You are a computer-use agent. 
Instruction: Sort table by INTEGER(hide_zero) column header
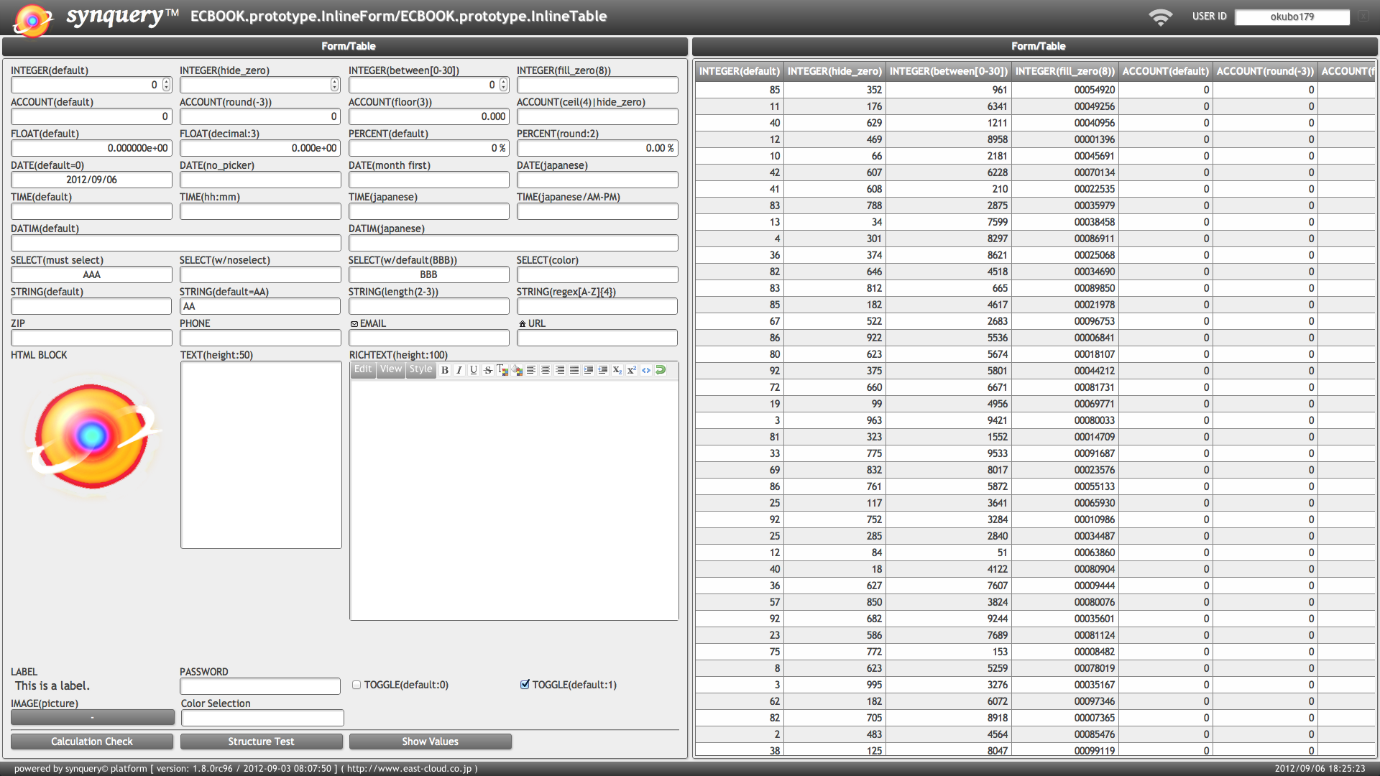click(x=834, y=71)
